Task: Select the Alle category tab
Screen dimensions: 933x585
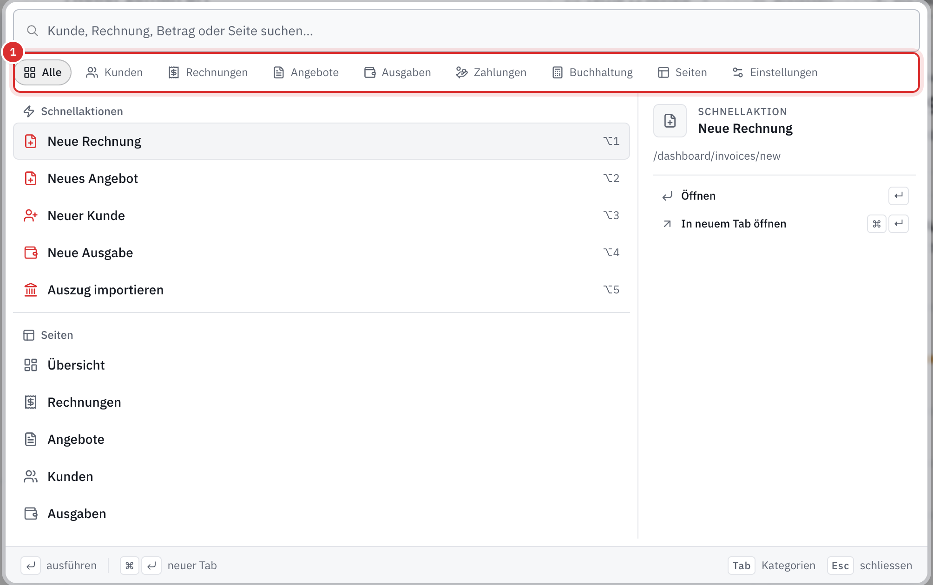Action: tap(43, 72)
